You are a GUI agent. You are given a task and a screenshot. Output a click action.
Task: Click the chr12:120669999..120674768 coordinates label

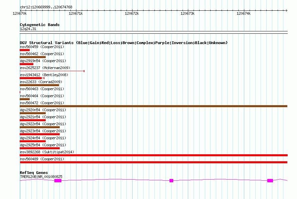point(46,7)
